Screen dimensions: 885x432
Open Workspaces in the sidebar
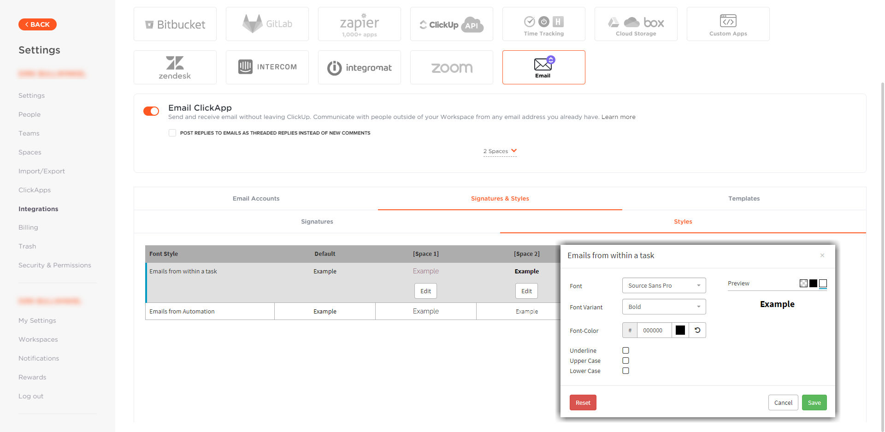[x=38, y=339]
